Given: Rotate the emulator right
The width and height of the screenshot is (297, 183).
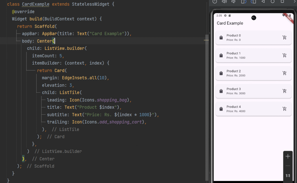Looking at the screenshot, I should (253, 1).
